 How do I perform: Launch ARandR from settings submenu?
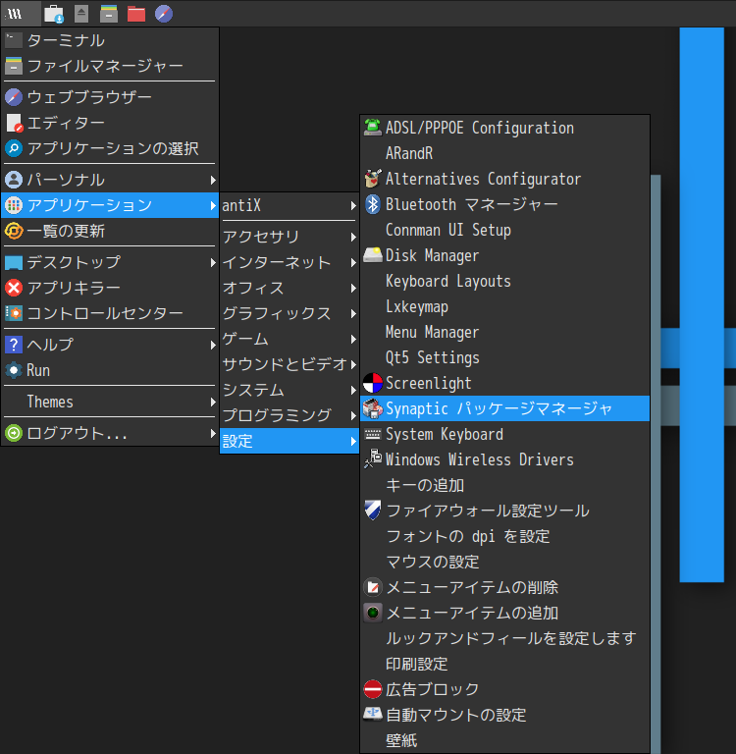point(504,153)
